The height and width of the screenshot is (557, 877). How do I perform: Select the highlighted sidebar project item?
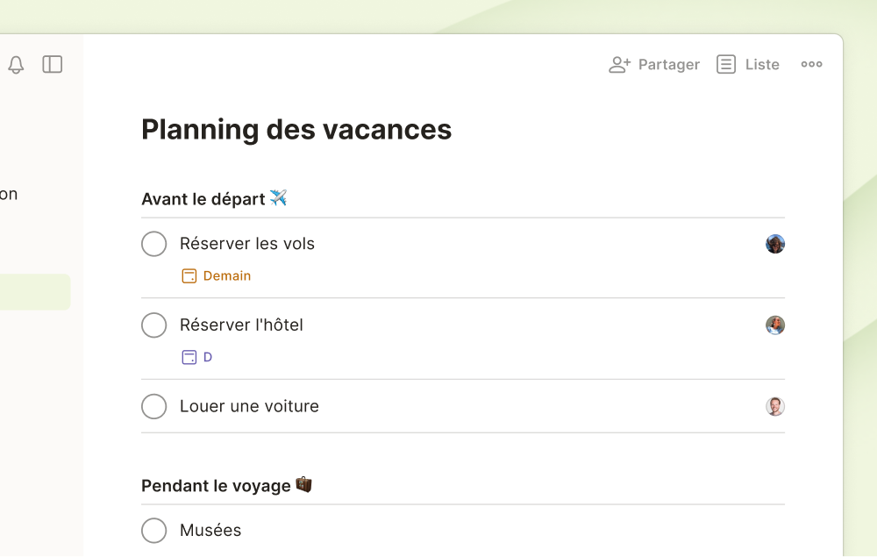(x=35, y=292)
